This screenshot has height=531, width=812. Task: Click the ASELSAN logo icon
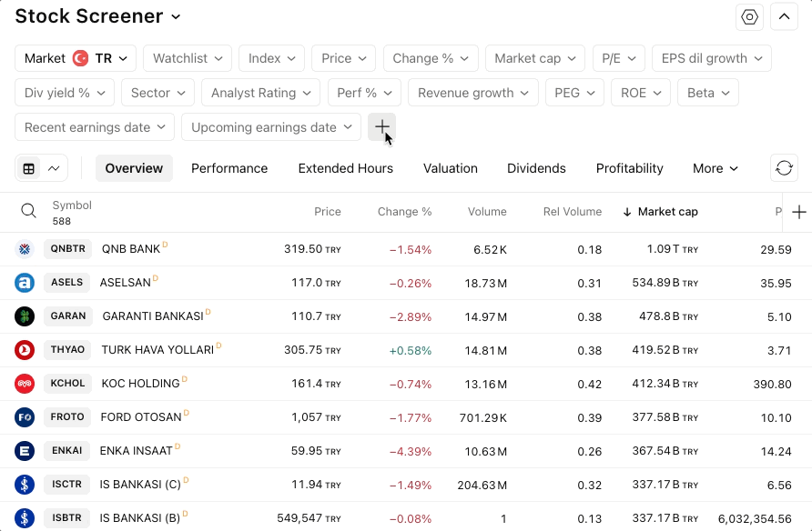pos(25,283)
